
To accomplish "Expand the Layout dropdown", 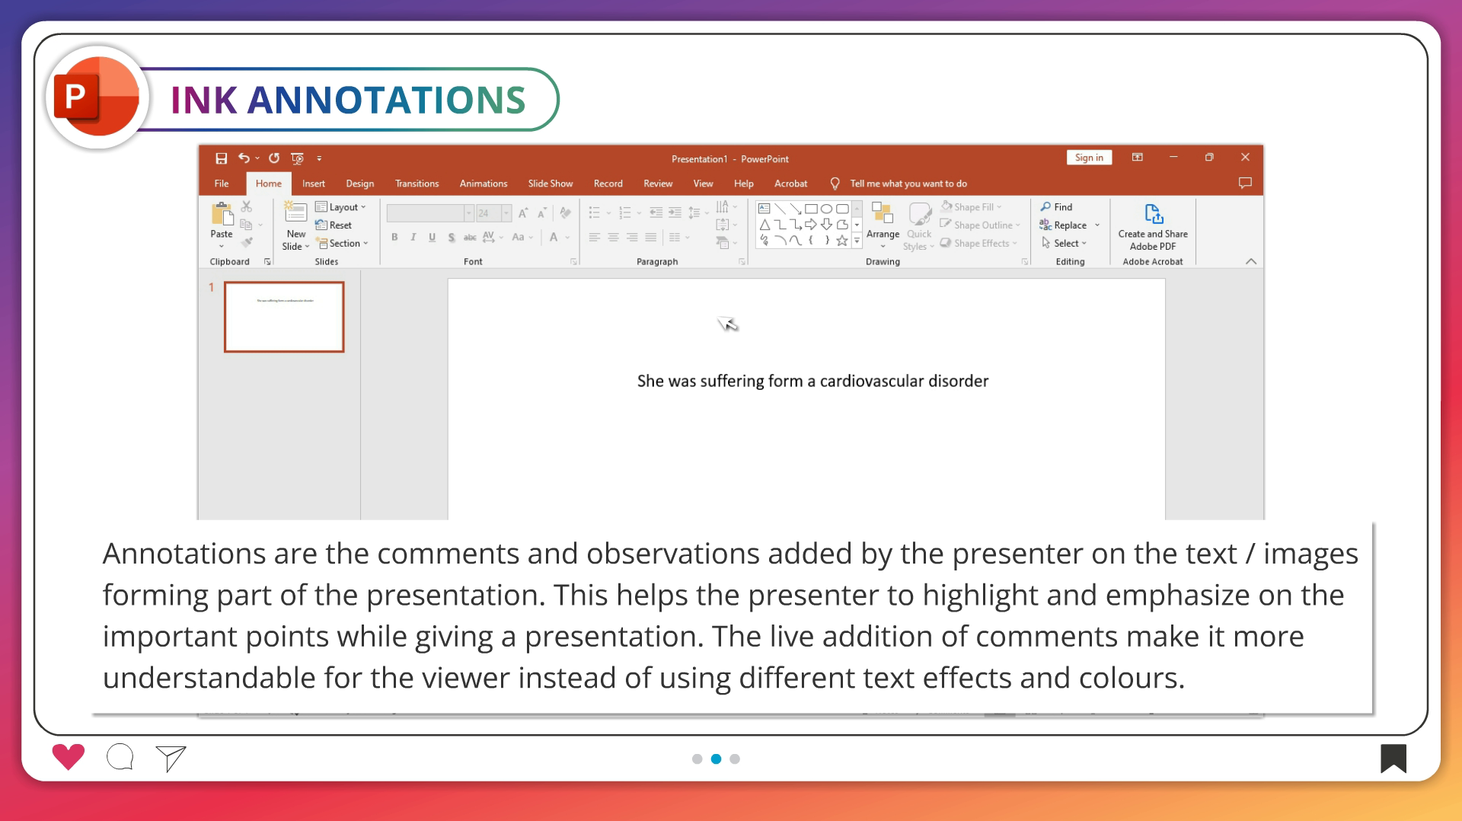I will pos(341,207).
